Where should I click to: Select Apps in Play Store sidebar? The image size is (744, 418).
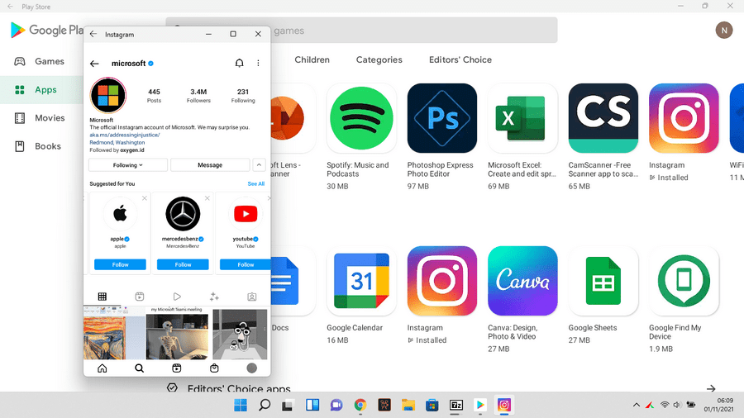pos(42,89)
